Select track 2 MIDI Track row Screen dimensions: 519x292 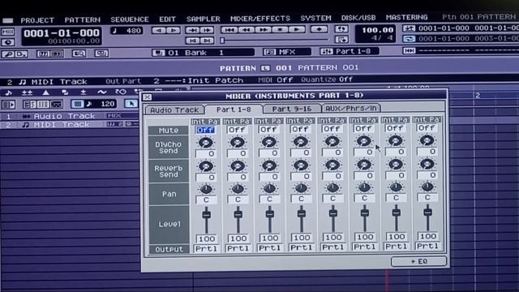(x=70, y=125)
